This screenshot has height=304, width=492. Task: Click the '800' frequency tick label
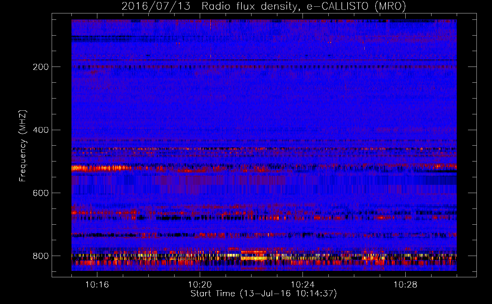[41, 256]
